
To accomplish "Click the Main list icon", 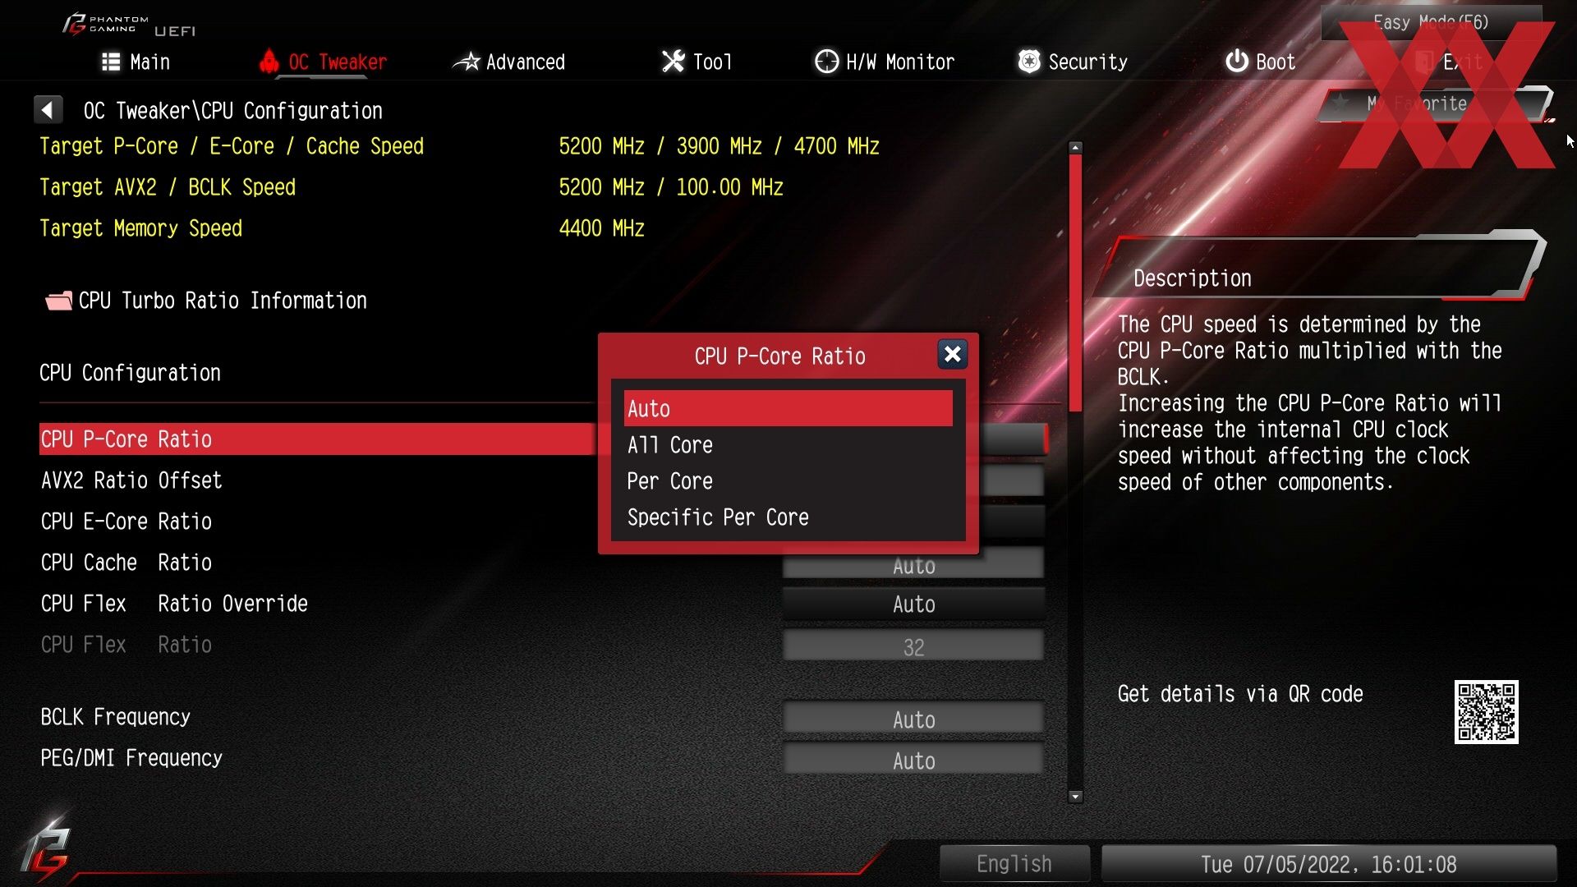I will [111, 62].
